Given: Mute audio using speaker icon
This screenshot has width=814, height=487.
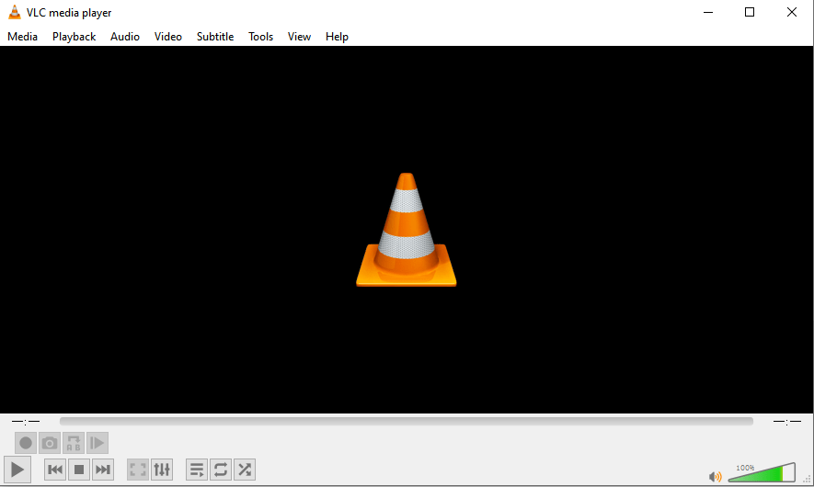Looking at the screenshot, I should tap(715, 476).
